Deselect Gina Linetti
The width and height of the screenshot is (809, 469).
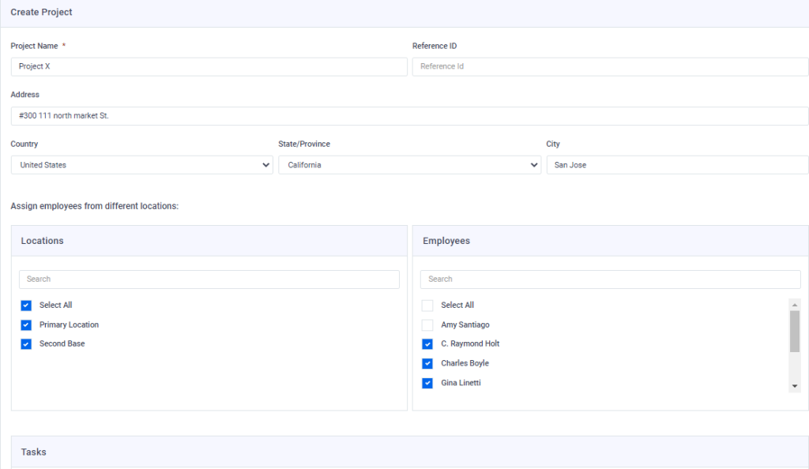pyautogui.click(x=427, y=382)
